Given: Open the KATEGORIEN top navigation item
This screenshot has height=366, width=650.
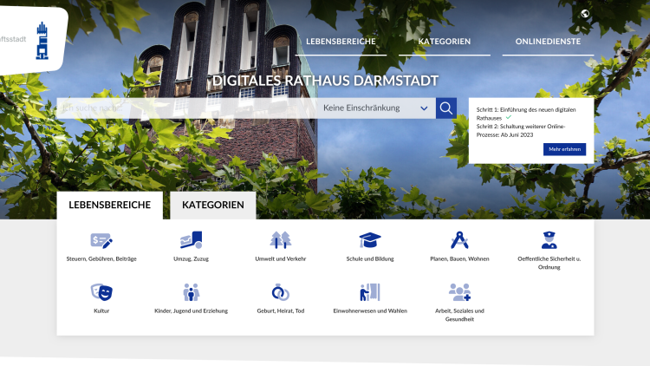Looking at the screenshot, I should coord(445,42).
